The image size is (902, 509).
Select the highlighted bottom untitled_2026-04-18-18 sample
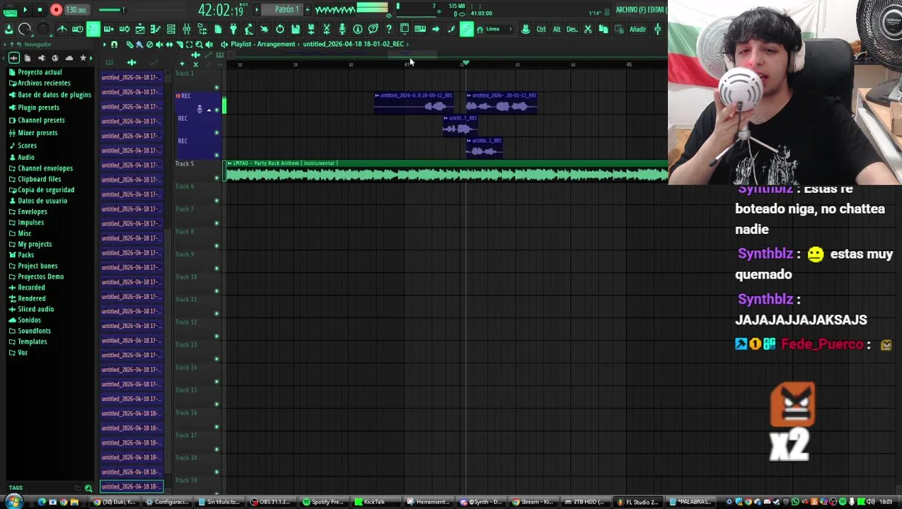pos(132,486)
